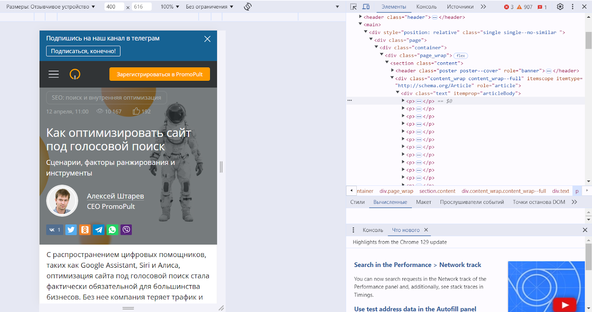The height and width of the screenshot is (312, 592).
Task: Expand the header class="header" node
Action: [x=360, y=17]
